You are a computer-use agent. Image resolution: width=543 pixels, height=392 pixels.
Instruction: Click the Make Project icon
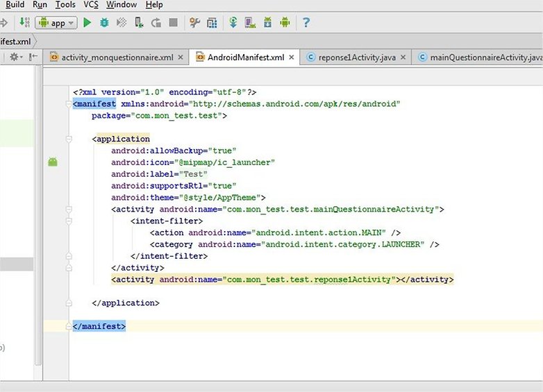click(x=24, y=23)
